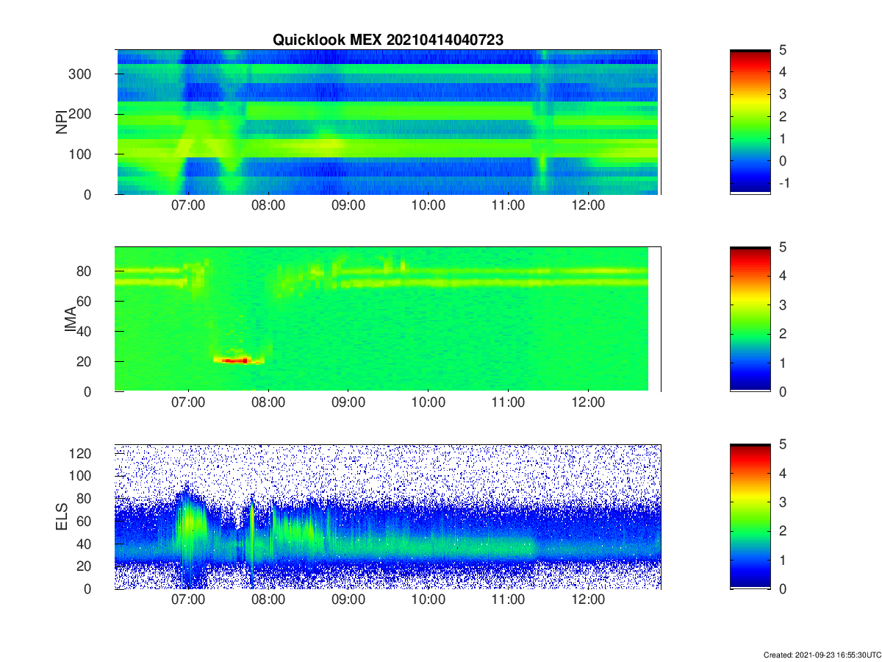Select the NPI y-axis label
The height and width of the screenshot is (662, 882).
[62, 122]
